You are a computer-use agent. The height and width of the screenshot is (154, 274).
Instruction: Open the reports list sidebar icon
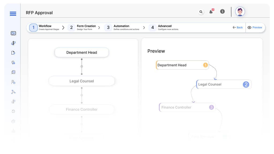13,72
